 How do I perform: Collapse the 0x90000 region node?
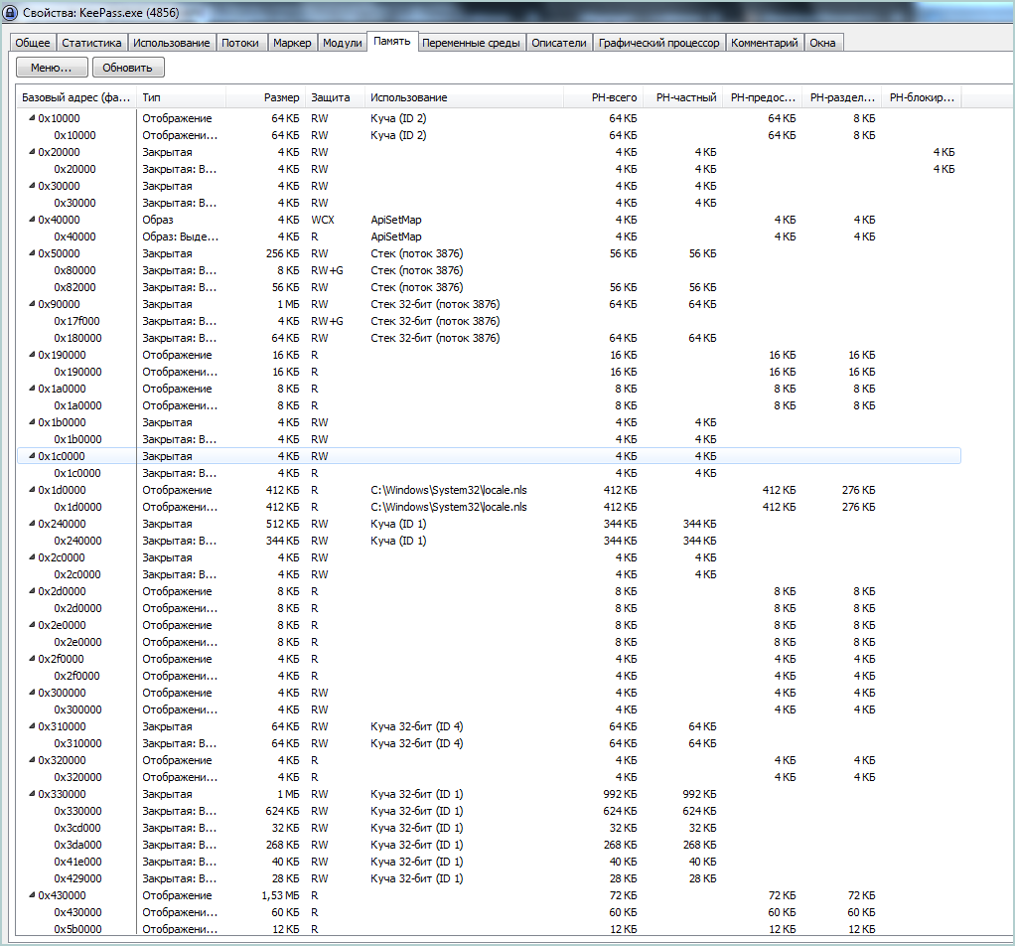pyautogui.click(x=32, y=304)
